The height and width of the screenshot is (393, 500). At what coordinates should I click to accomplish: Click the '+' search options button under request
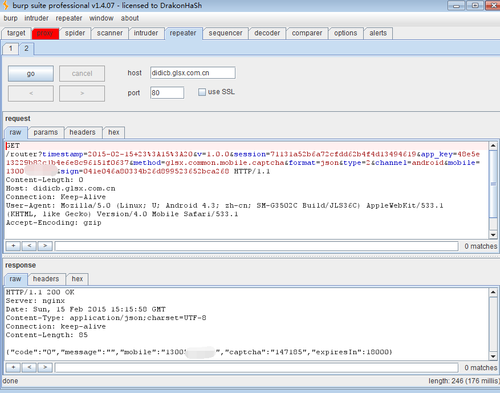13,246
